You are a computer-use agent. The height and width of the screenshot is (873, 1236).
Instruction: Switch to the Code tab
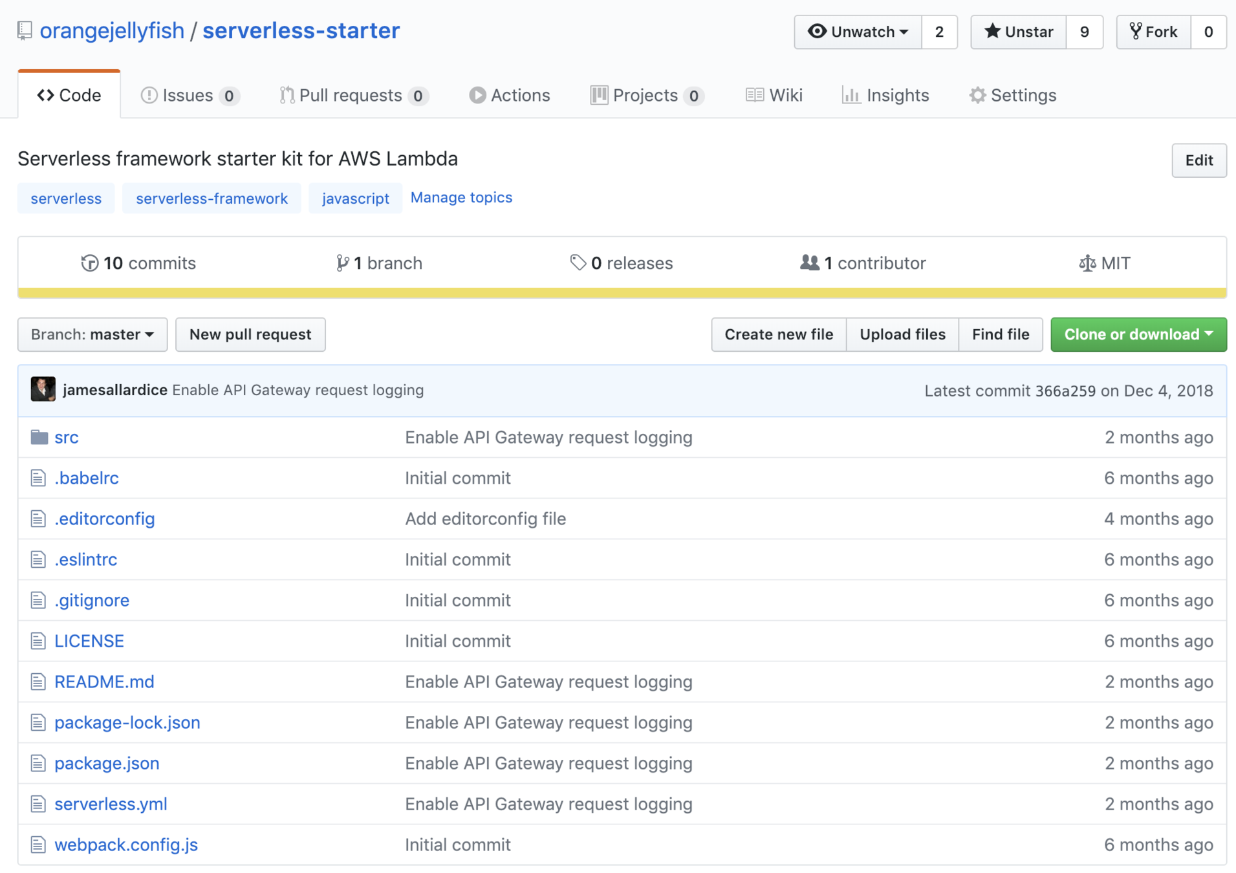coord(69,95)
